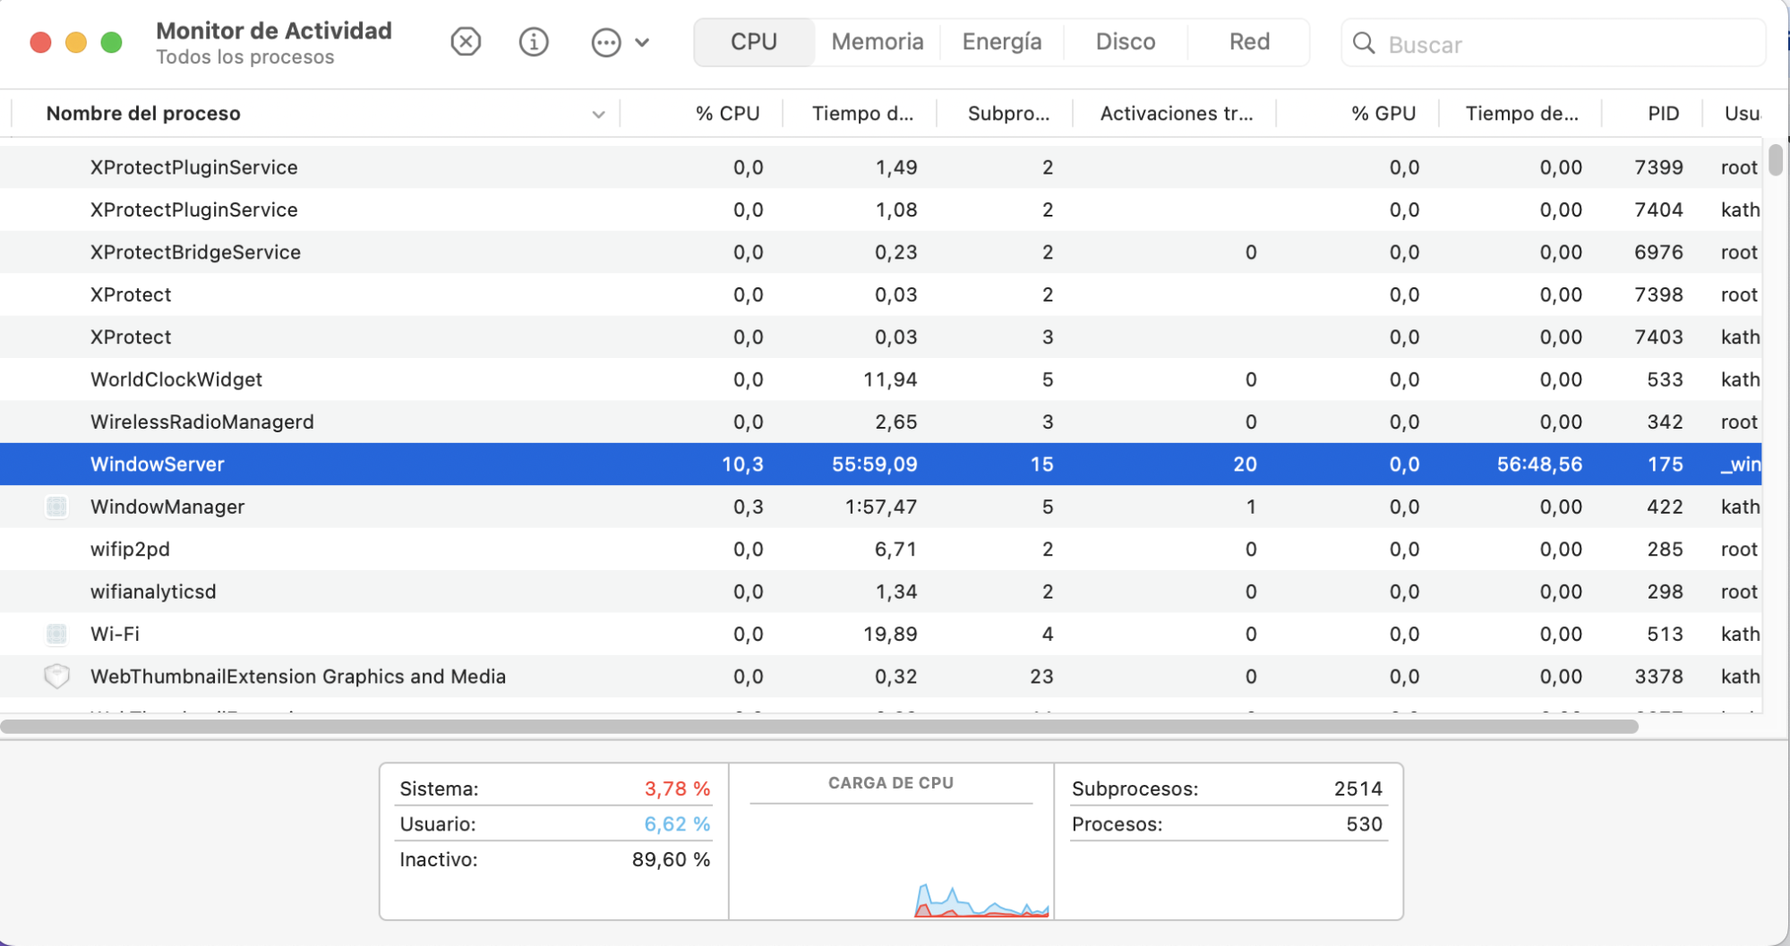Click Wi-Fi CPU time 19,89
Viewport: 1790px width, 946px height.
(x=890, y=635)
